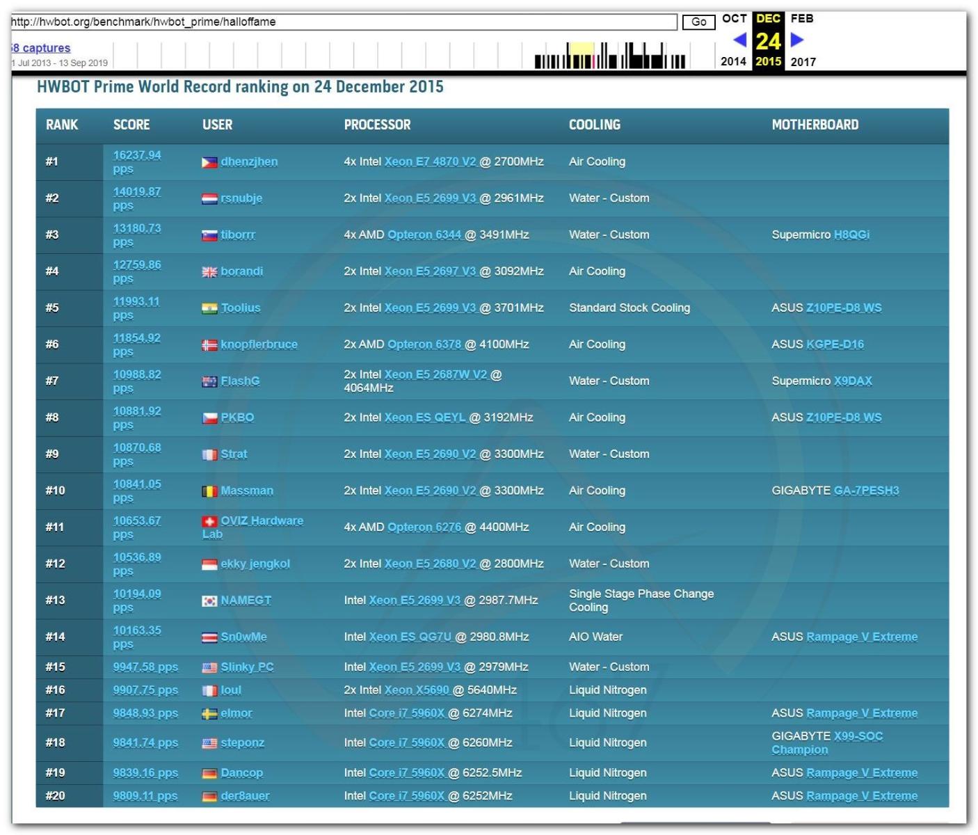The width and height of the screenshot is (978, 835).
Task: Open the Opteron 6378 processor link
Action: click(x=424, y=344)
